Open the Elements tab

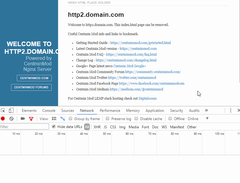click(29, 111)
